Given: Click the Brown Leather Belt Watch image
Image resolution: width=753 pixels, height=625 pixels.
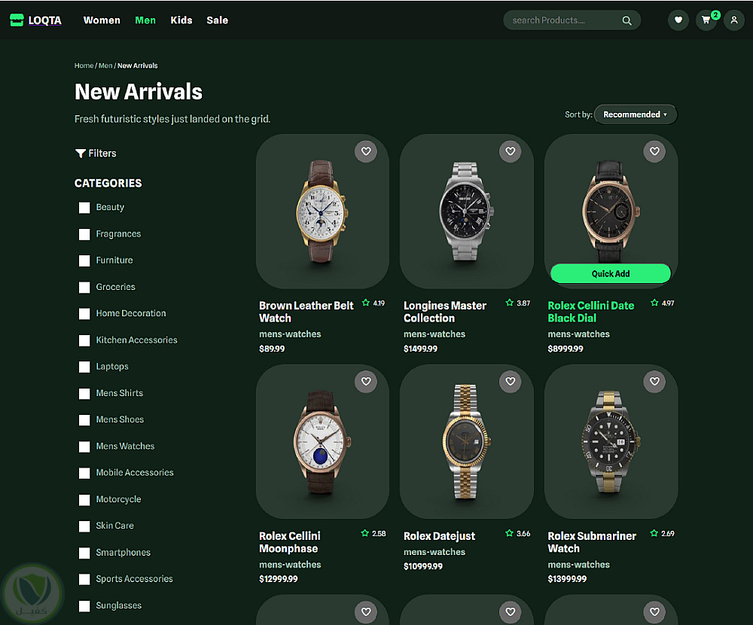Looking at the screenshot, I should (322, 212).
